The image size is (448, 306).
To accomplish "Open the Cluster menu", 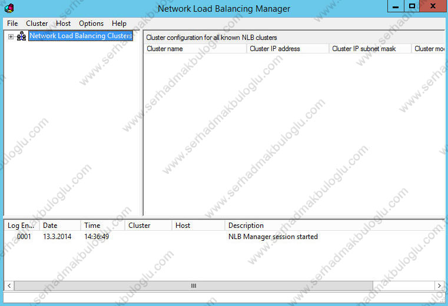I will pos(37,23).
